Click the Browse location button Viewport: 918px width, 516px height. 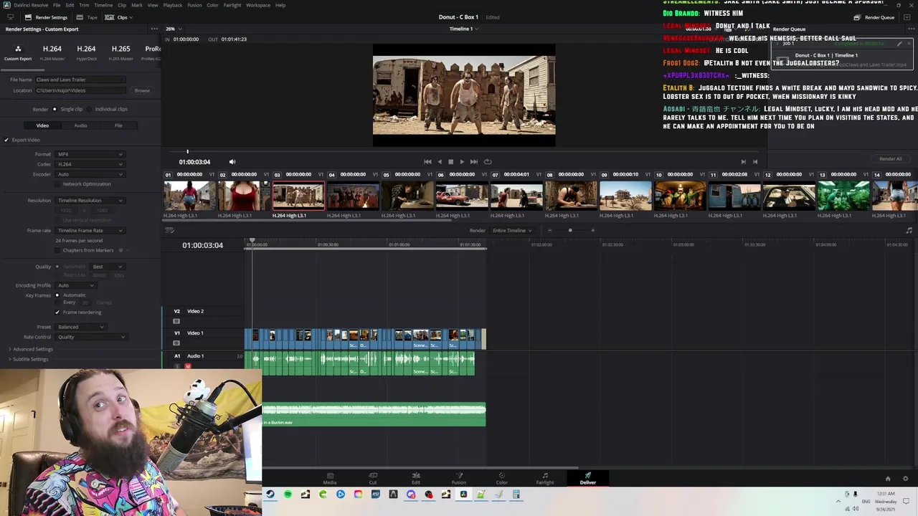click(x=142, y=90)
